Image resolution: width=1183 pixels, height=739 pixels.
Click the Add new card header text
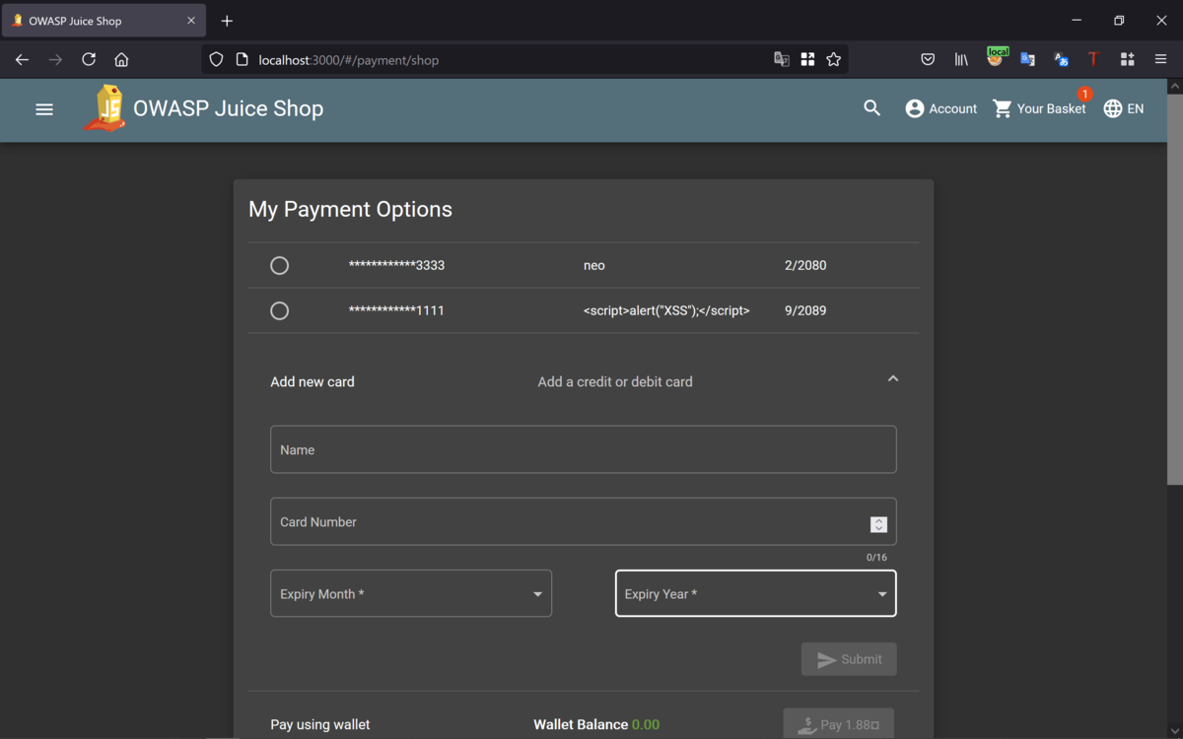point(313,381)
